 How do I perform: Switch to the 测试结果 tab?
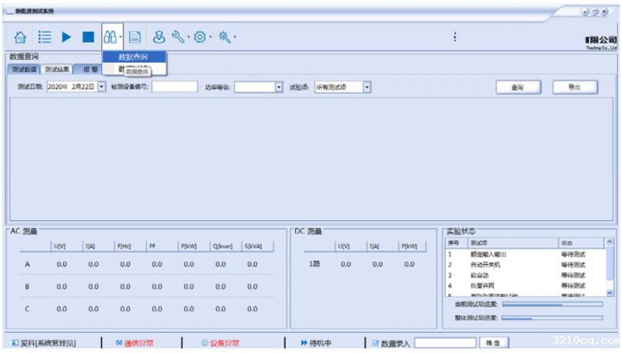pyautogui.click(x=56, y=70)
